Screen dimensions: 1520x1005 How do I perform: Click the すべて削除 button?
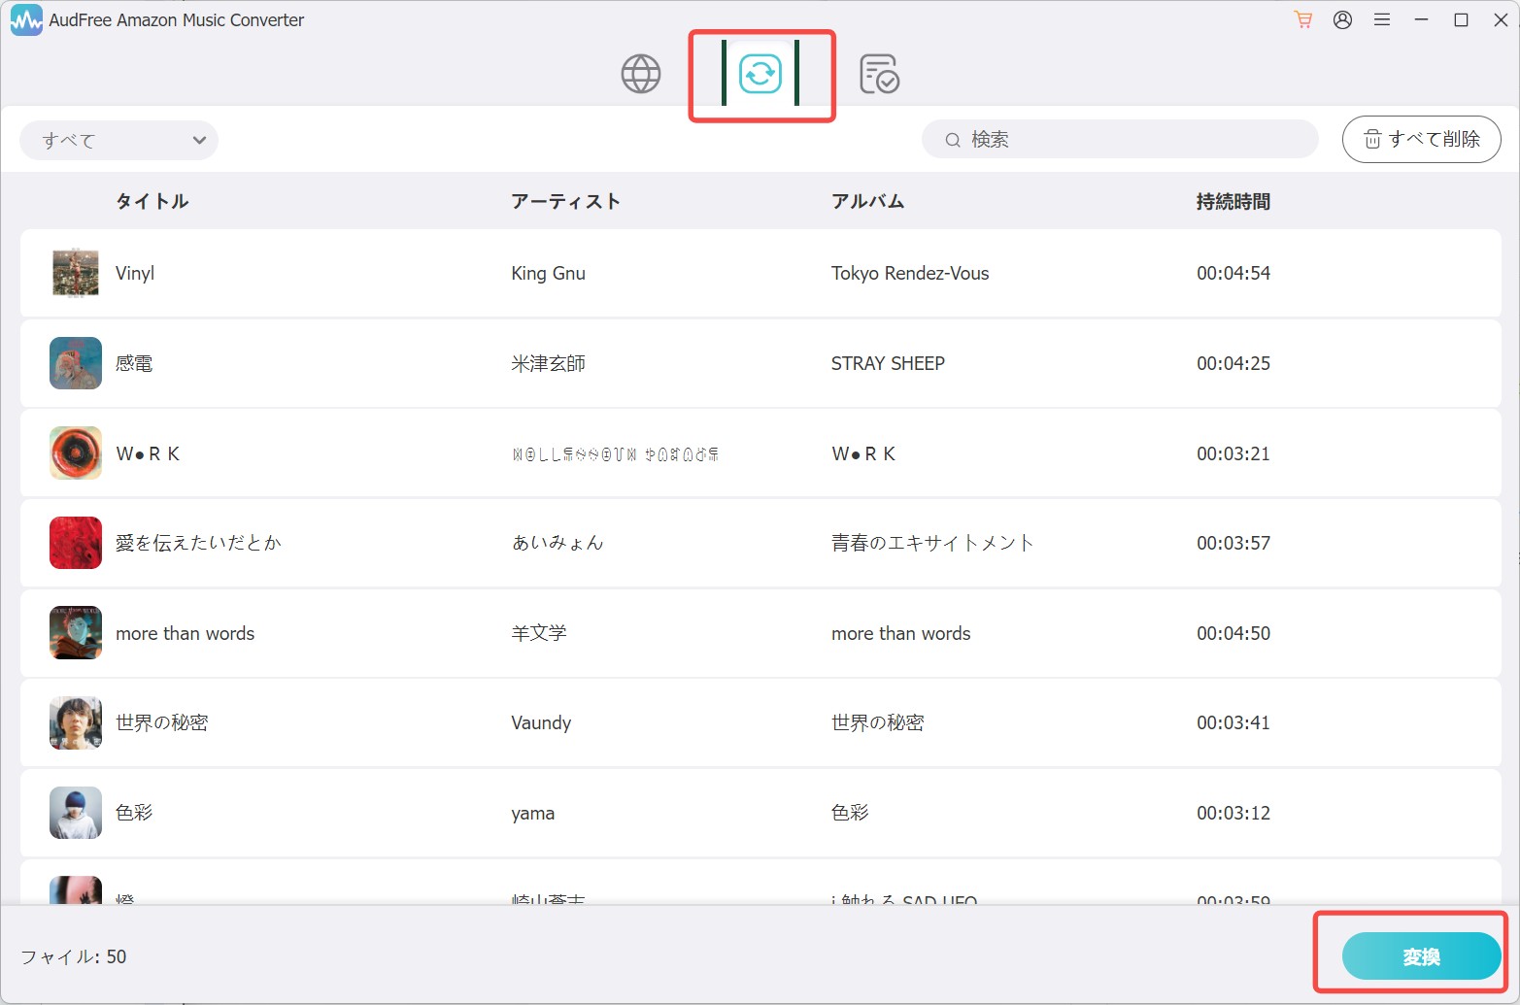[x=1421, y=140]
